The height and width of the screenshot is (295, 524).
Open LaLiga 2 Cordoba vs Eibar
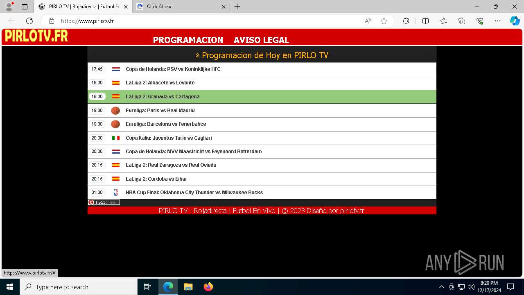(x=156, y=179)
